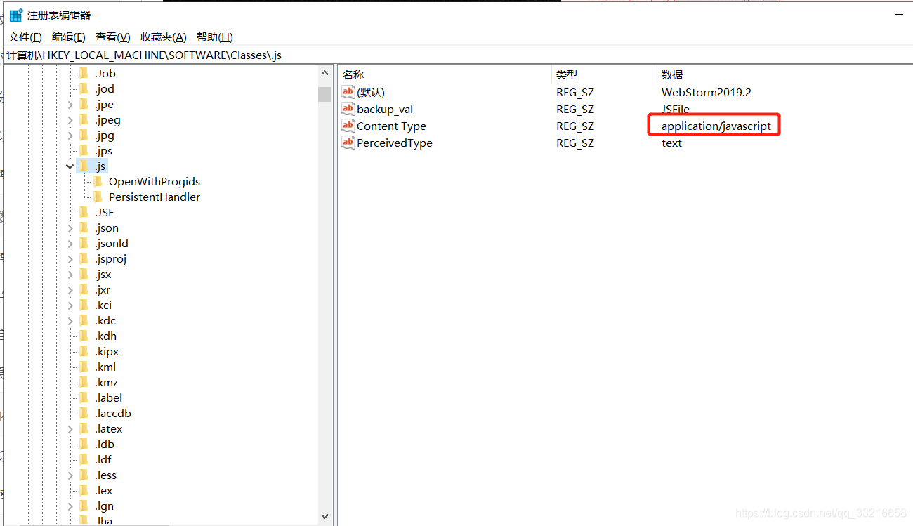Open the 文件(F) menu
The width and height of the screenshot is (913, 526).
[x=25, y=37]
